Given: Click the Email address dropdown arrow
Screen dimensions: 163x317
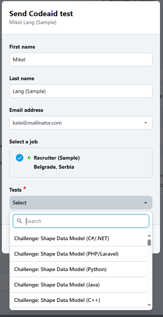Looking at the screenshot, I should point(146,123).
